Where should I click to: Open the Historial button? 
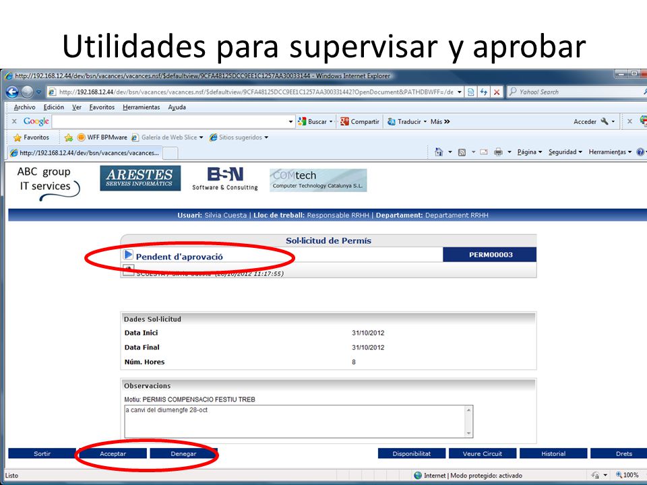[x=553, y=453]
